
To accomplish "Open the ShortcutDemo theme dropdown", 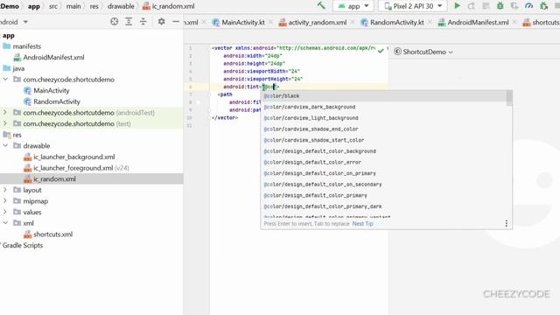I will click(x=423, y=52).
